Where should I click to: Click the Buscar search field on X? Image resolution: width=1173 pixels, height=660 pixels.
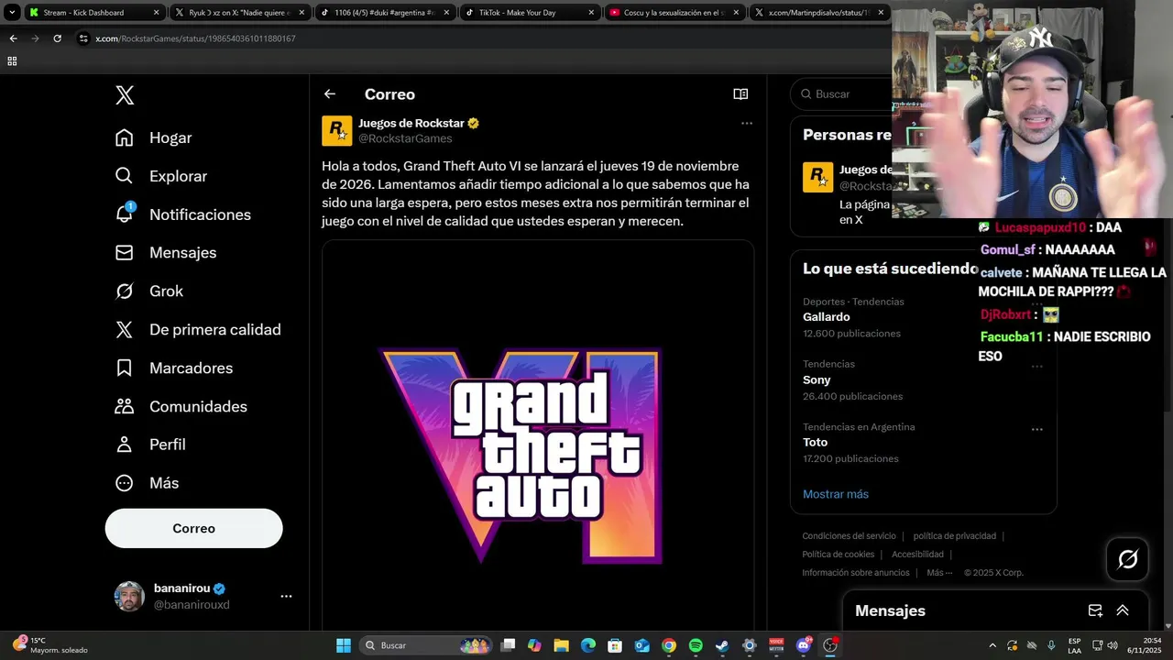coord(841,93)
